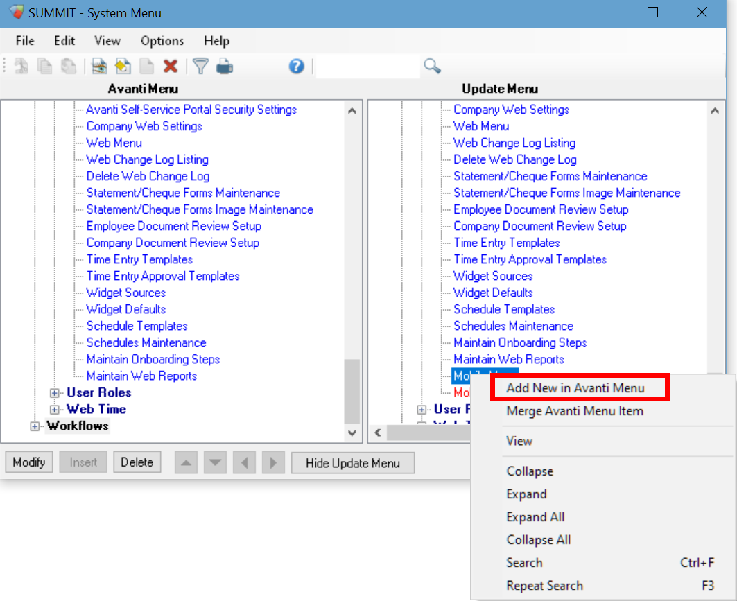Click the SUMMIT app icon in title bar
Screen dimensions: 737x601
pyautogui.click(x=17, y=12)
